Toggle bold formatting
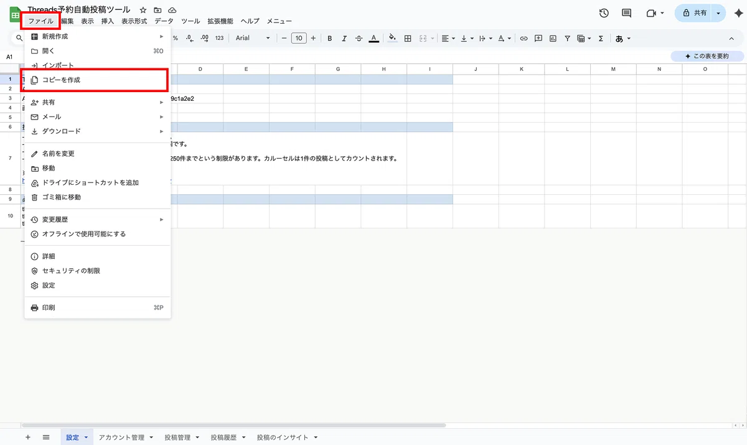Viewport: 747px width, 445px height. (330, 38)
